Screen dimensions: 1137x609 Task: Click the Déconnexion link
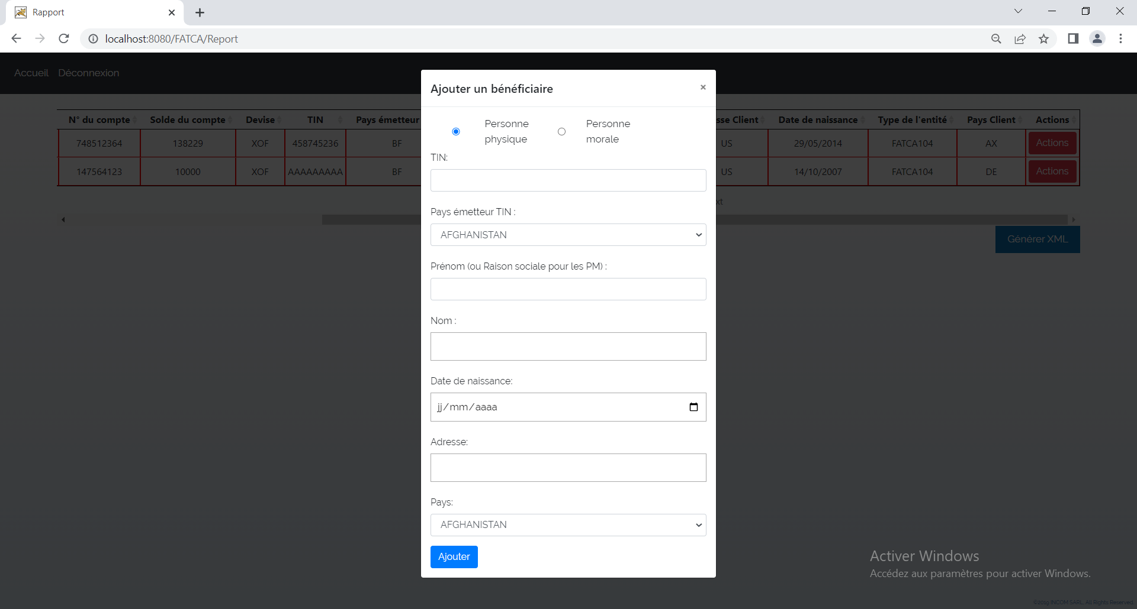pos(89,73)
